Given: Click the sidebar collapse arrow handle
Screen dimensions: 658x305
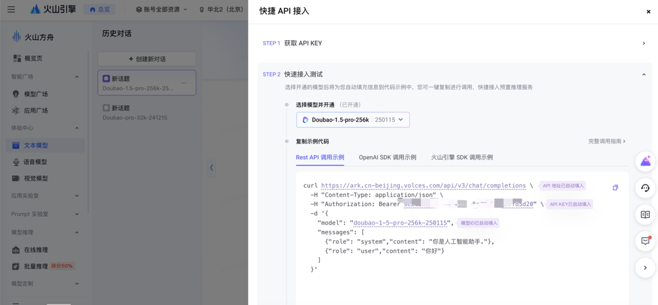Looking at the screenshot, I should tap(211, 167).
